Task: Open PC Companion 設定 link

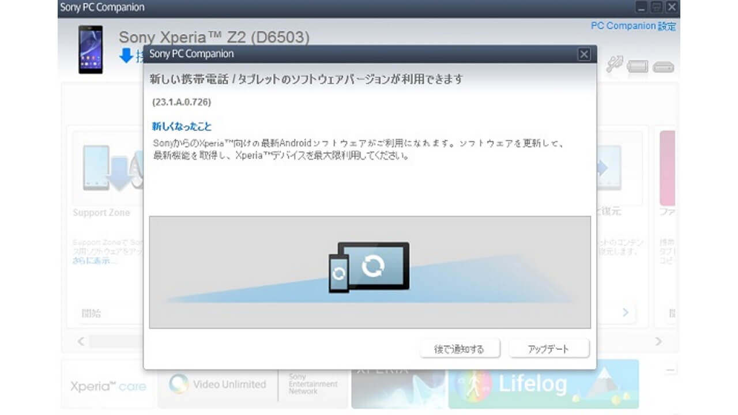Action: 632,25
